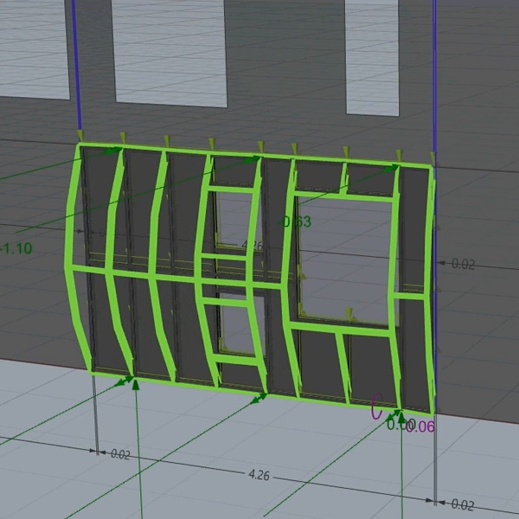Select the green arrowhead at the frame's top-left corner
This screenshot has height=519, width=519.
tap(114, 151)
